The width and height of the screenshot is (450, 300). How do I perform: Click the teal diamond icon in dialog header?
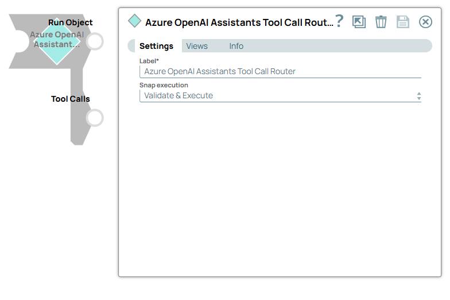point(134,21)
